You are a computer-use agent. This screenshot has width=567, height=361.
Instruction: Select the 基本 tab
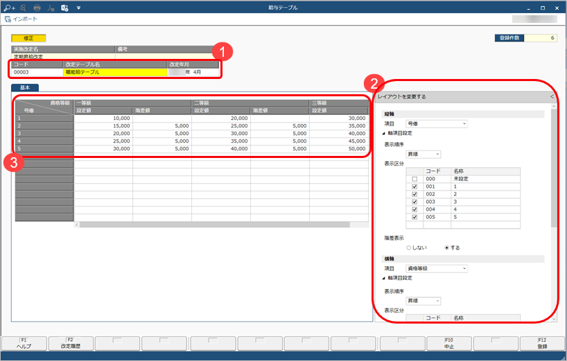25,88
